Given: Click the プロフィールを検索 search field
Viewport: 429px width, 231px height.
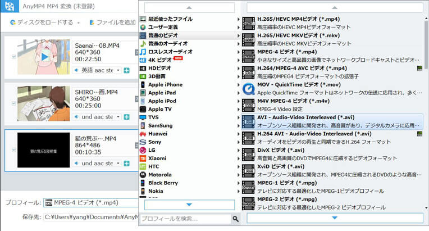Looking at the screenshot, I should 185,219.
